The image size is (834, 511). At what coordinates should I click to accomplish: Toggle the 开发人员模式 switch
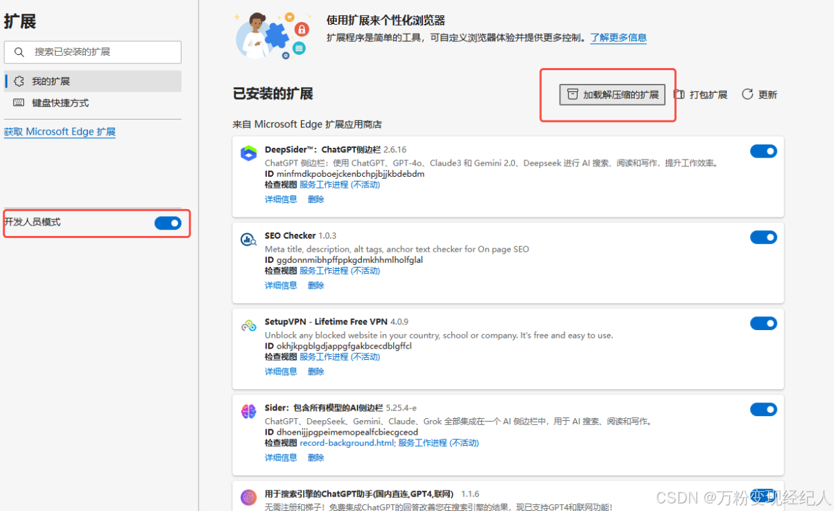[x=168, y=223]
